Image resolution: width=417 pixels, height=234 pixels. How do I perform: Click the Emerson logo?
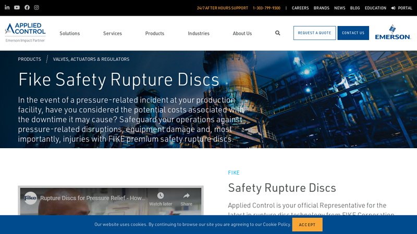393,32
